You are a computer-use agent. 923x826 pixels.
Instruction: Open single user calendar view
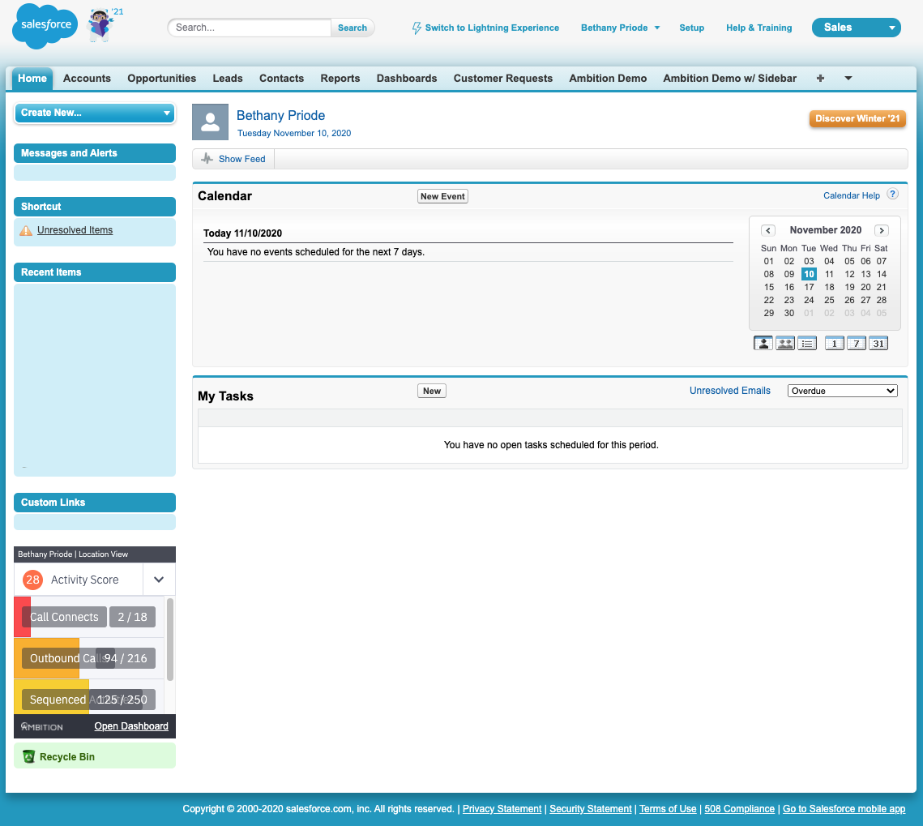[x=763, y=343]
